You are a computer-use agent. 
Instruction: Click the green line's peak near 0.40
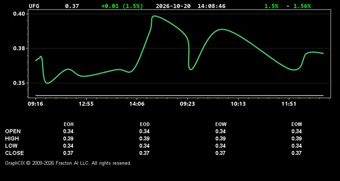[154, 16]
